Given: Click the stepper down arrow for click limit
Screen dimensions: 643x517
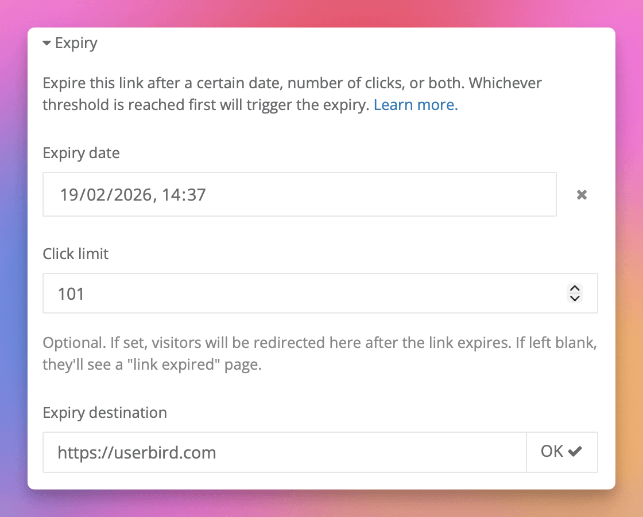Looking at the screenshot, I should (x=574, y=298).
